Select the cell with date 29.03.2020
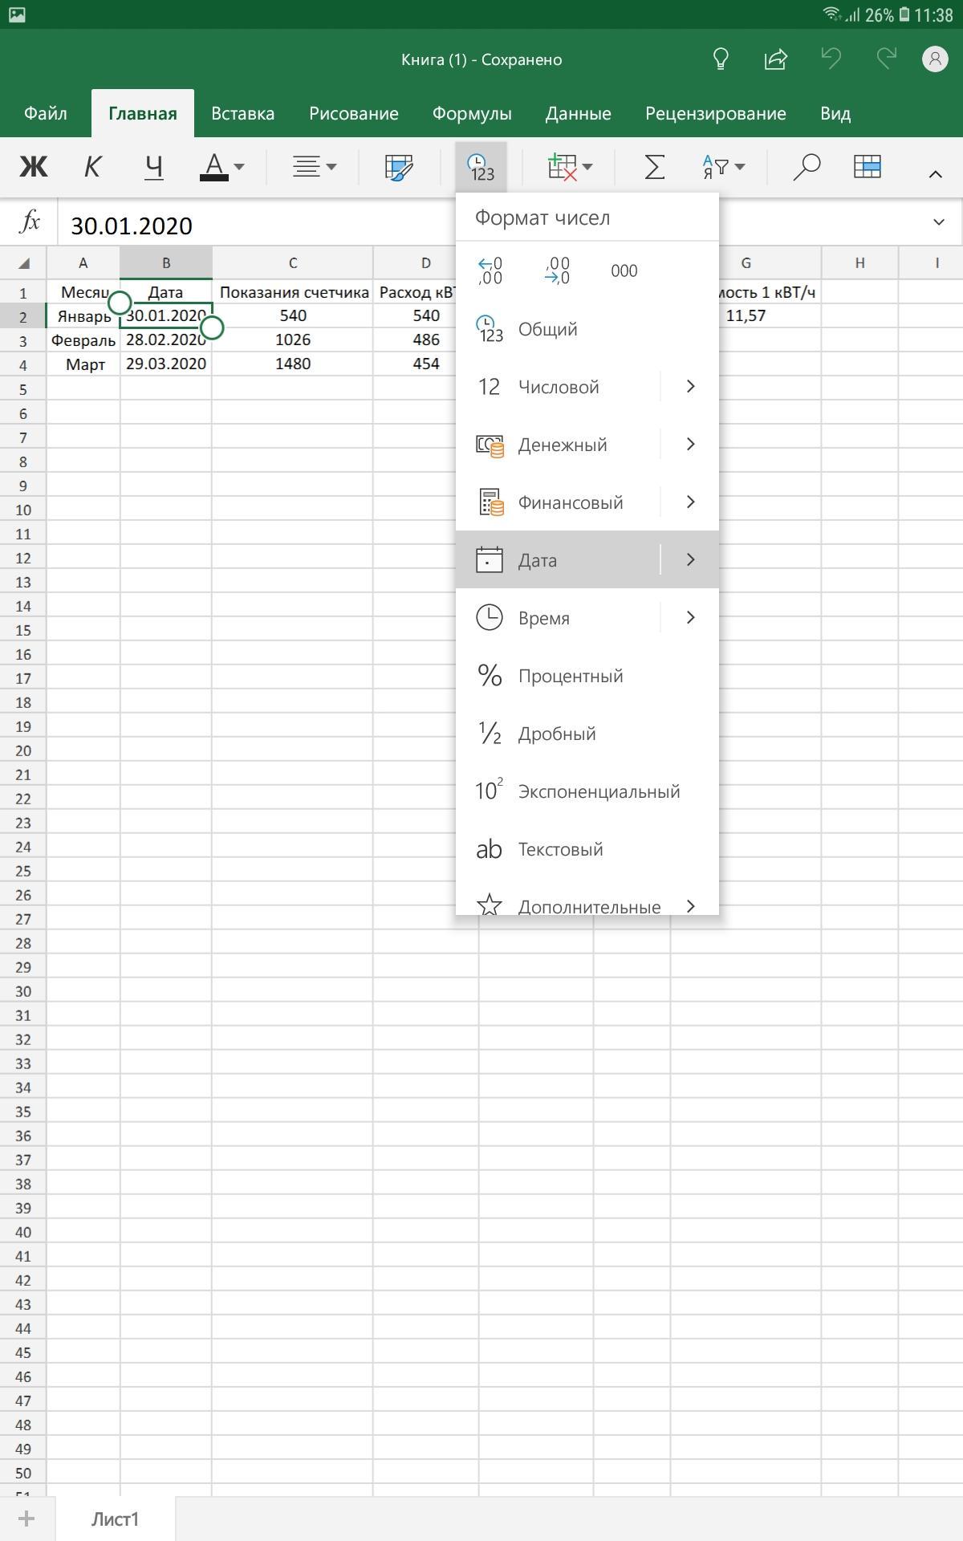963x1541 pixels. (166, 364)
